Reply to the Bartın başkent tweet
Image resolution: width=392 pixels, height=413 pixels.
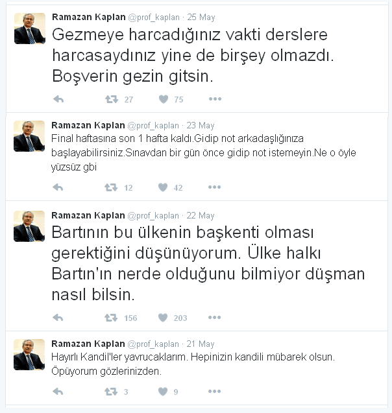coord(58,318)
